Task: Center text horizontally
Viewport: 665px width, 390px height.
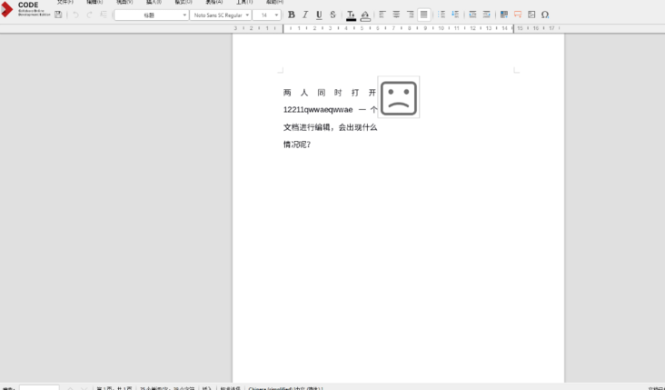Action: click(x=396, y=15)
